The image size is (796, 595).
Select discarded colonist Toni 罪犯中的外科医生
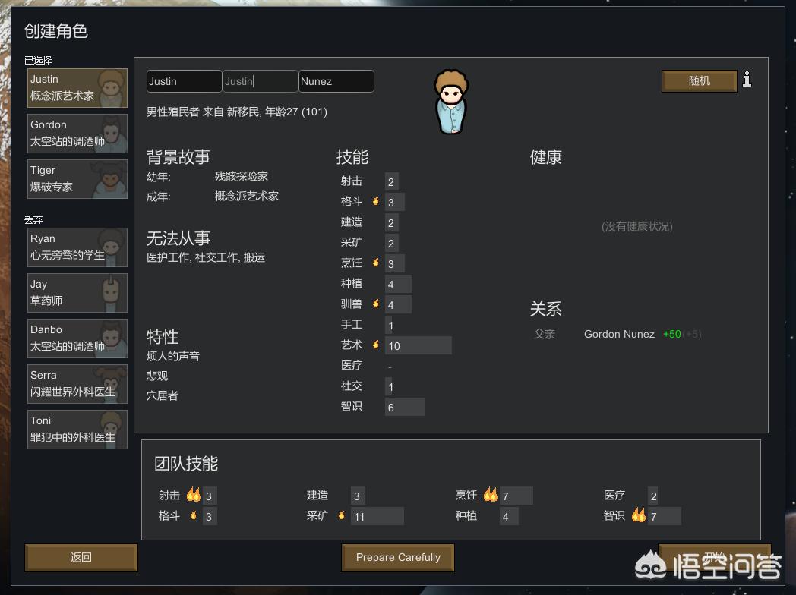(77, 430)
